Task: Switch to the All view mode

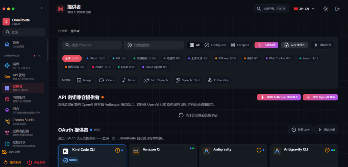Action: tap(195, 45)
